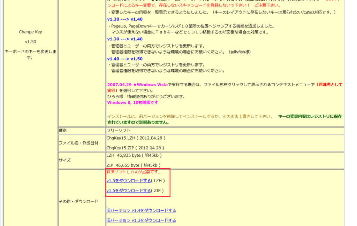Download the old version v1.3
357x226 pixels.
coord(141,220)
